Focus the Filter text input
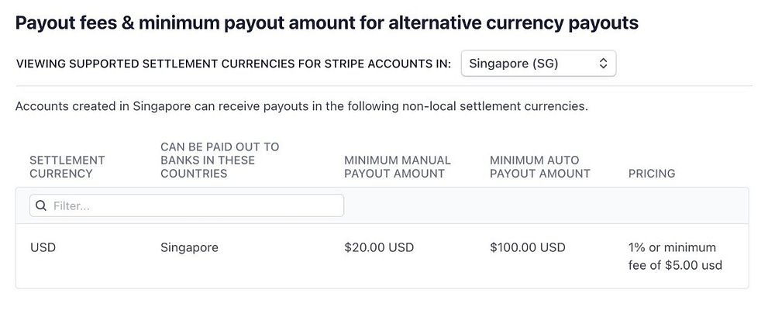775x314 pixels. click(x=194, y=206)
